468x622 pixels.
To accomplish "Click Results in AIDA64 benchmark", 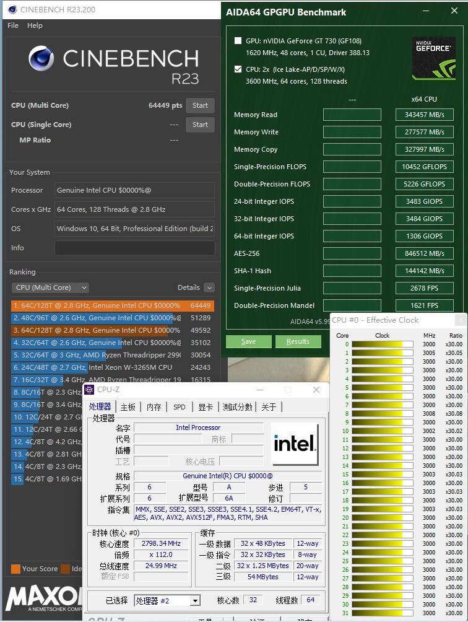I will [298, 341].
